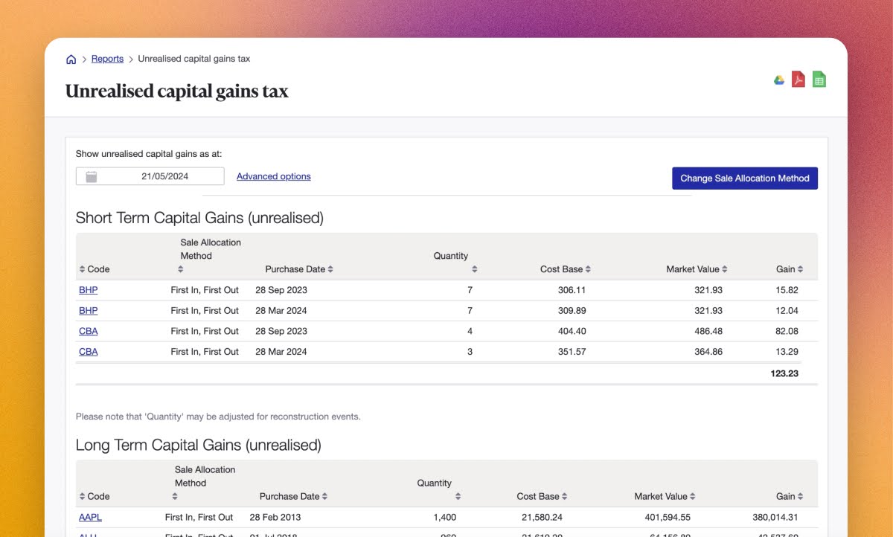Image resolution: width=893 pixels, height=537 pixels.
Task: Export the report to a spreadsheet
Action: point(819,79)
